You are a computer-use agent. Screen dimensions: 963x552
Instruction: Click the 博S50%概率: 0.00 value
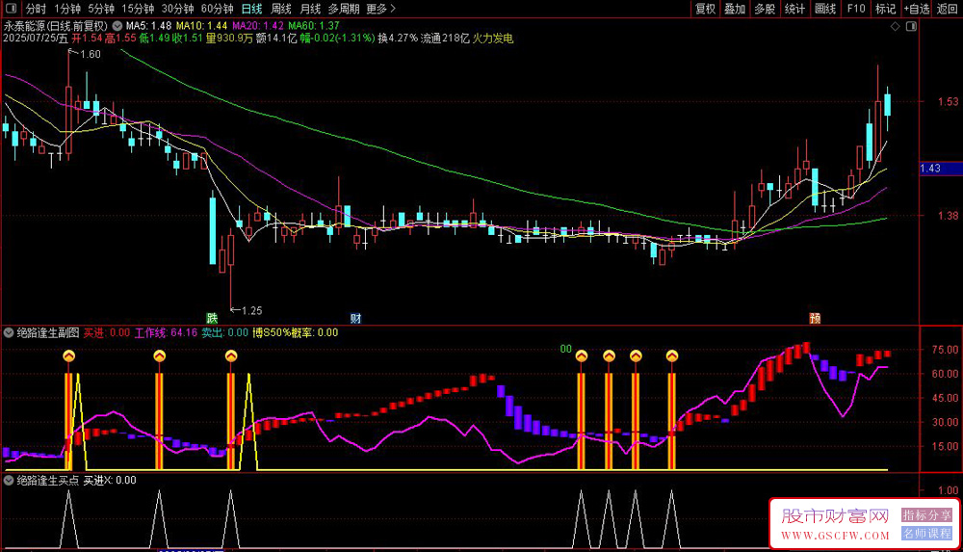tap(296, 332)
